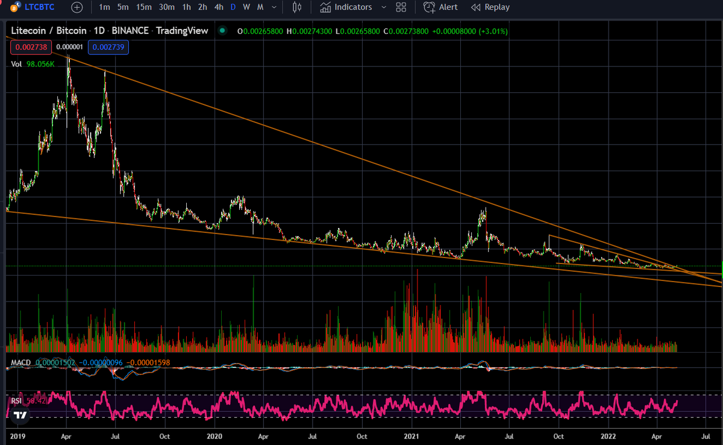Switch to the 4h timeframe
This screenshot has height=445, width=723.
point(219,7)
